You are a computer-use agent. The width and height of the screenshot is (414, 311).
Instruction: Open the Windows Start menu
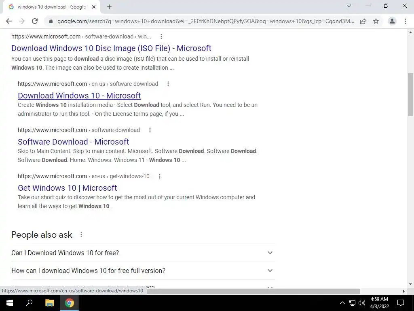pos(10,303)
